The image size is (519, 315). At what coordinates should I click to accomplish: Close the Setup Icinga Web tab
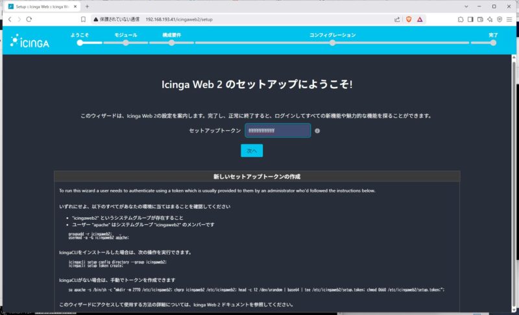click(75, 6)
